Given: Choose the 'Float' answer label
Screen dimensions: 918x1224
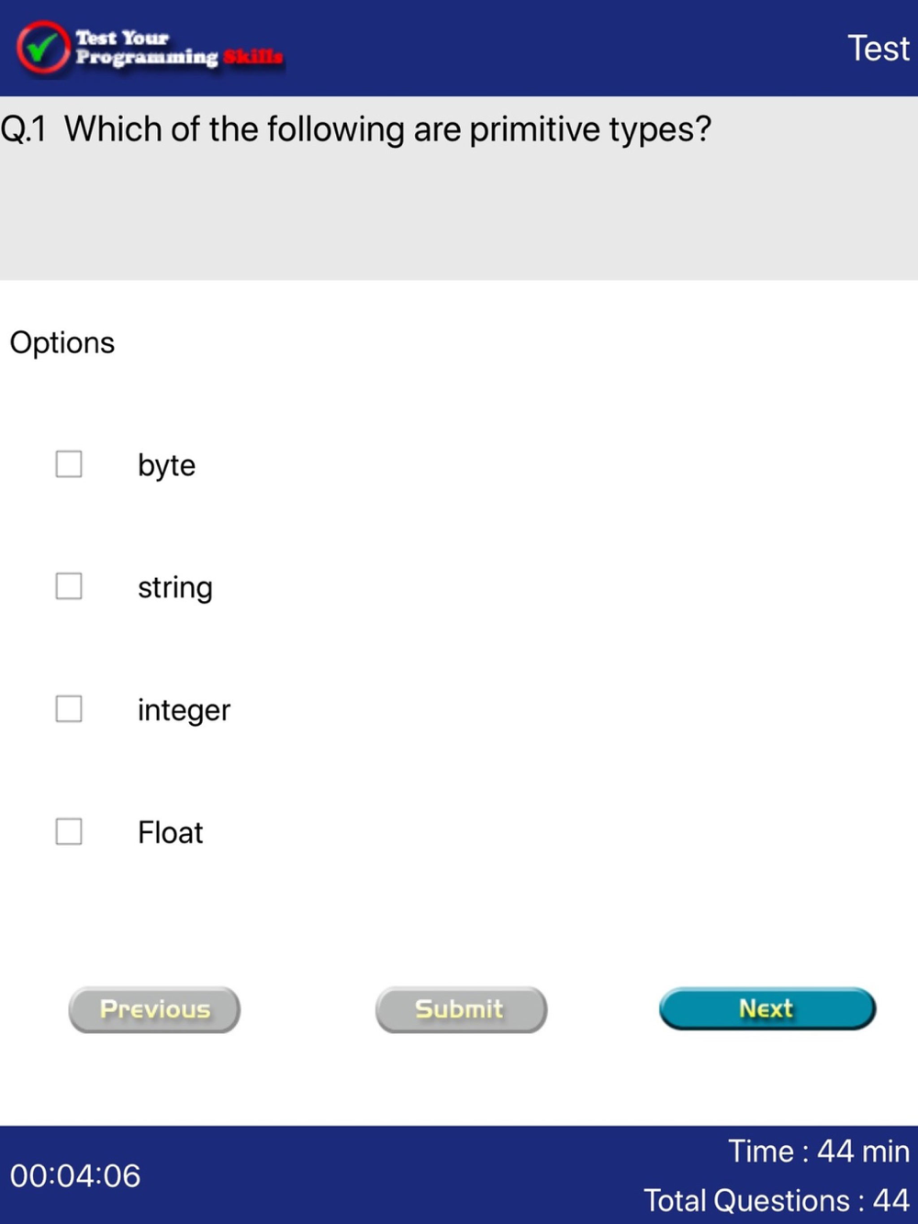Looking at the screenshot, I should click(170, 832).
